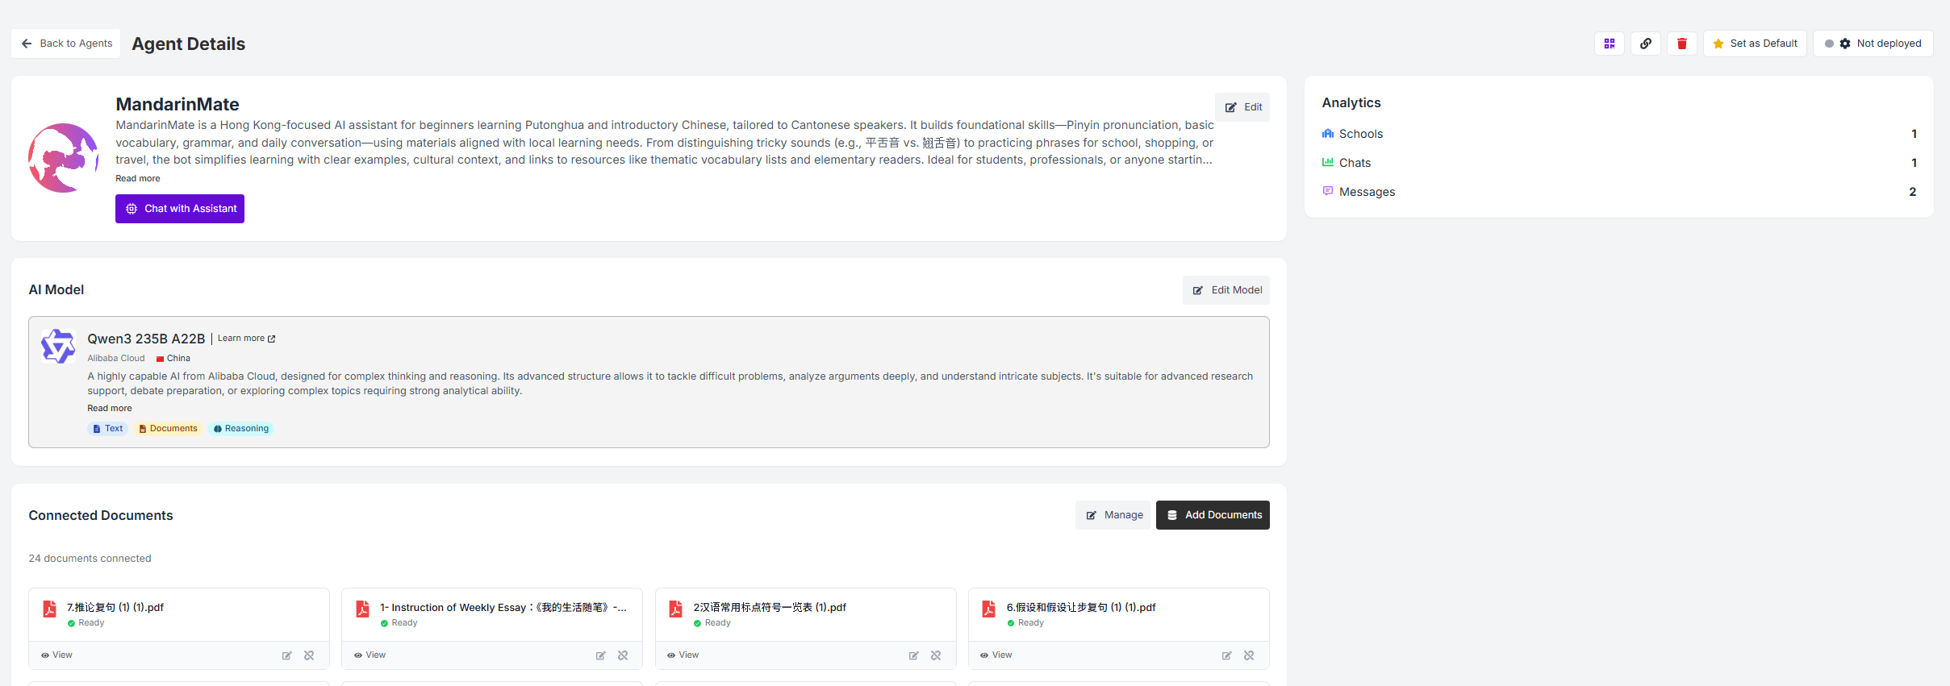The height and width of the screenshot is (686, 1950).
Task: Click Add Documents button
Action: 1213,515
